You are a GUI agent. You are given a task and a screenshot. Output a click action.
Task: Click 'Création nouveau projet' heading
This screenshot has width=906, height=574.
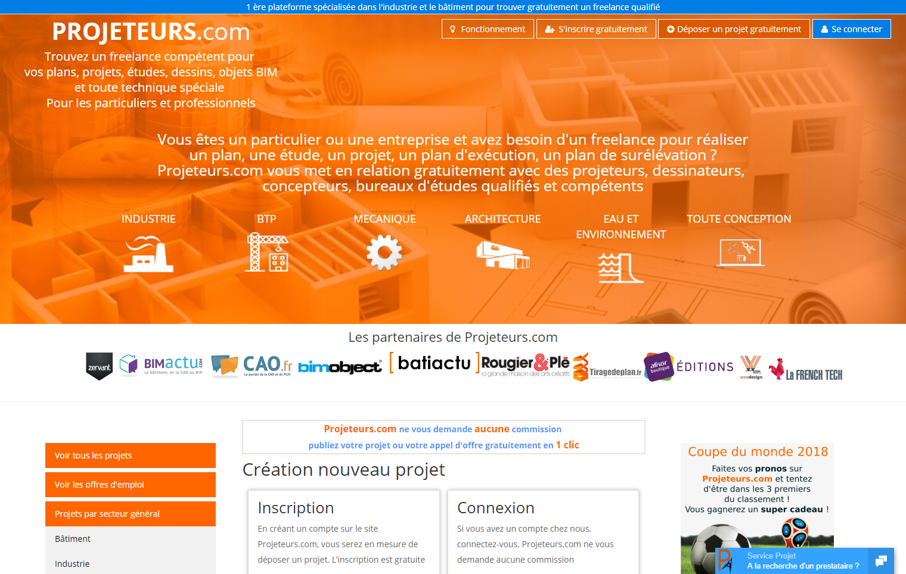coord(343,470)
